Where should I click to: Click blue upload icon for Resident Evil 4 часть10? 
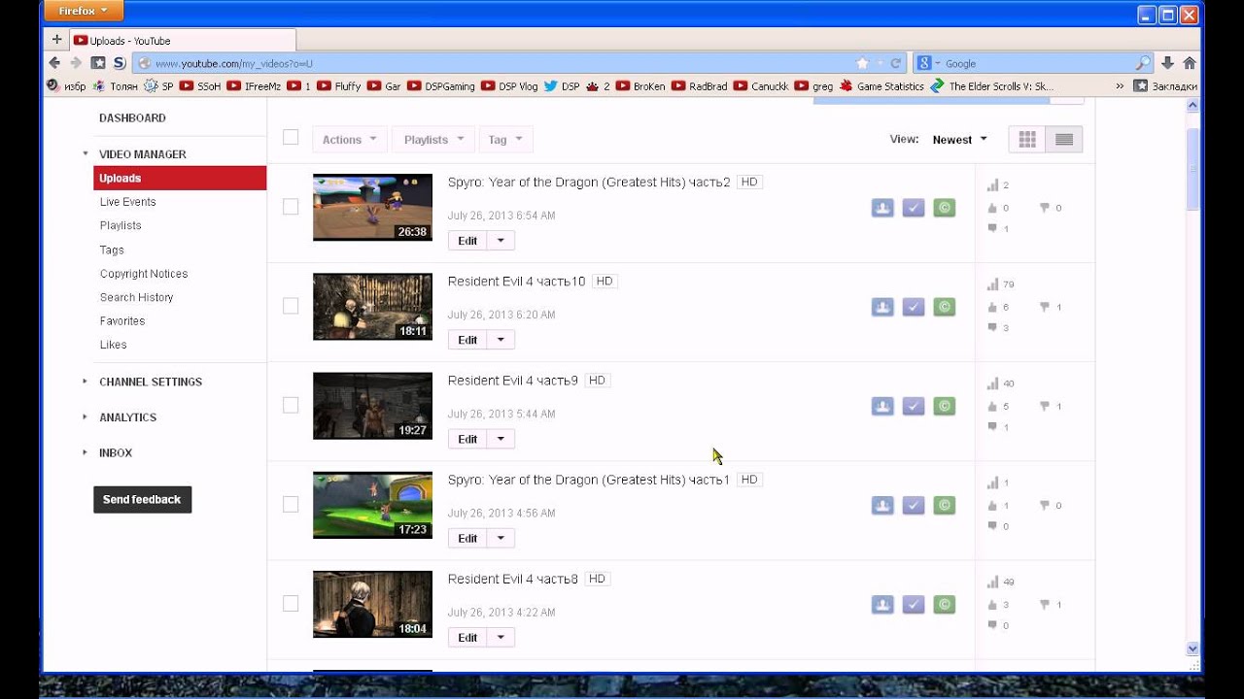882,307
